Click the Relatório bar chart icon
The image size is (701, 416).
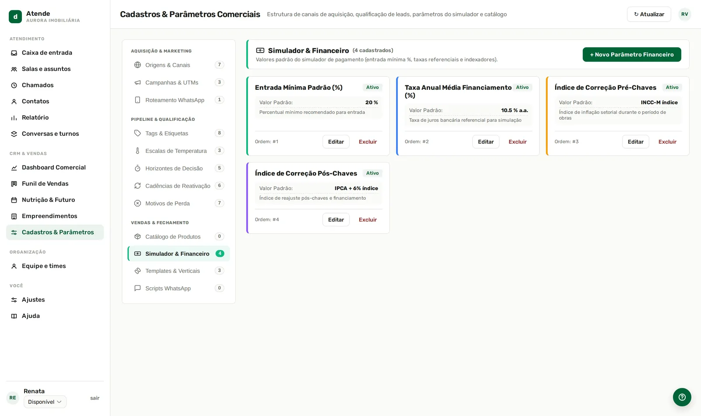click(14, 118)
